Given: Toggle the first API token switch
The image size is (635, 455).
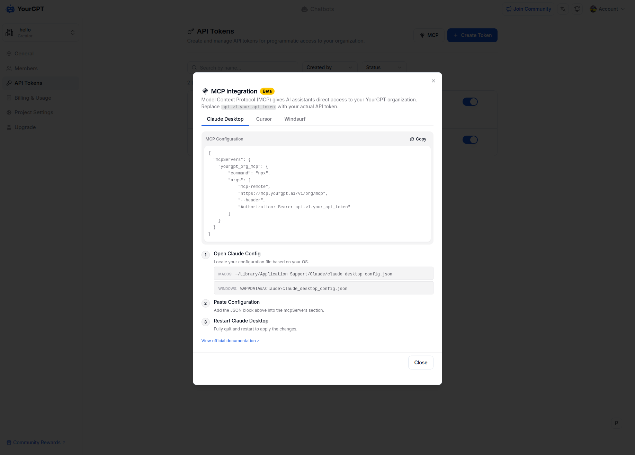Looking at the screenshot, I should (x=470, y=102).
